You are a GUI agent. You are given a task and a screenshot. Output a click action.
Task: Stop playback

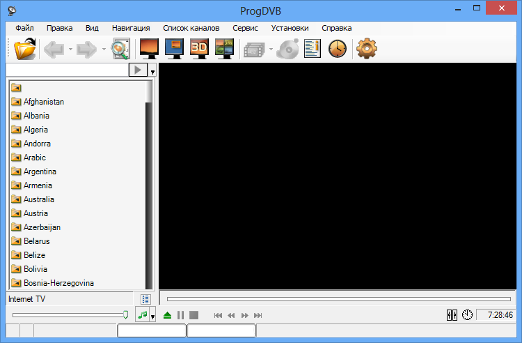click(193, 315)
